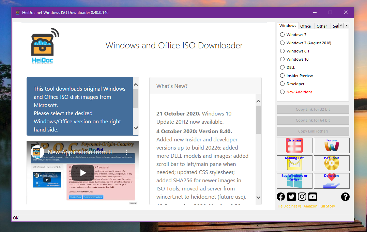Screen dimensions: 367x232
Task: Open the Database icon button
Action: click(294, 145)
